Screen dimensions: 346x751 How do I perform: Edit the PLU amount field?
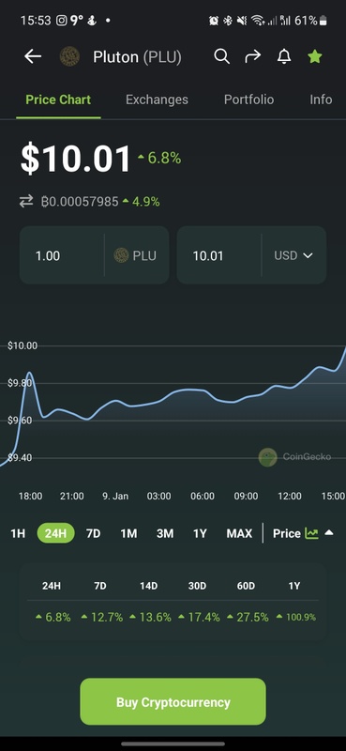(x=62, y=255)
